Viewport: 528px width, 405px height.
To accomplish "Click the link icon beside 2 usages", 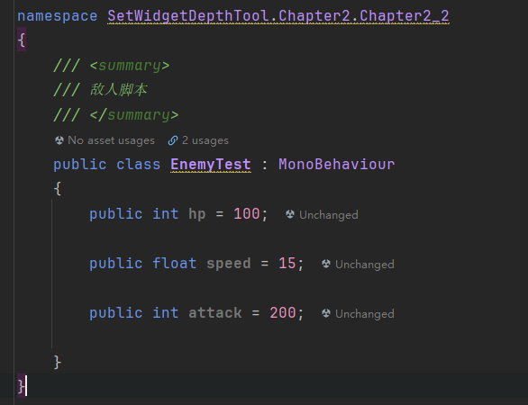I will (x=173, y=140).
